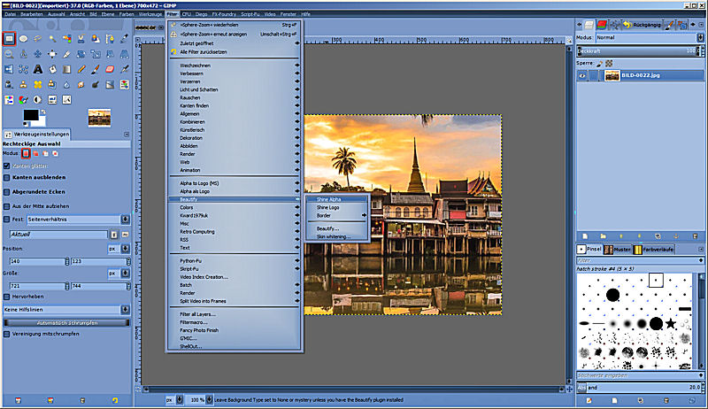
Task: Click the Automatisch schrumpfen button
Action: 67,323
